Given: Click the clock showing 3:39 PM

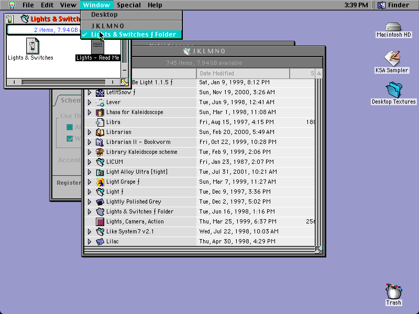Looking at the screenshot, I should (x=356, y=5).
